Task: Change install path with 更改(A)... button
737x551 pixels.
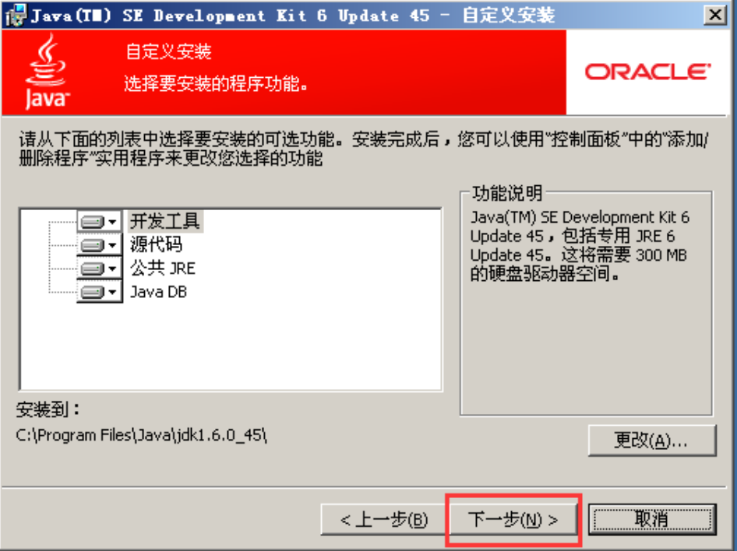Action: click(652, 440)
